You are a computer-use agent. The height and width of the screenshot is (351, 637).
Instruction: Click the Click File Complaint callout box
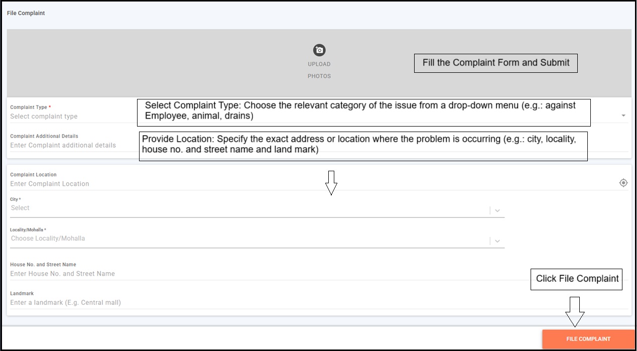(x=576, y=279)
